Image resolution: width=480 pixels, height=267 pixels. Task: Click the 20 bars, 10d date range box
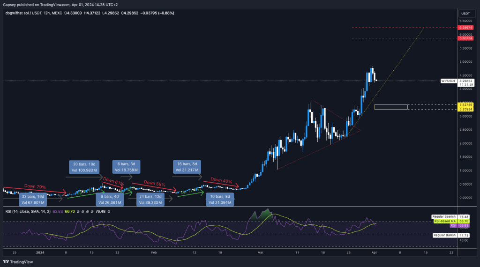[84, 167]
